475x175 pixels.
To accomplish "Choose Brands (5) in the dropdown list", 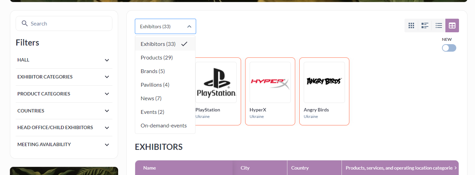I will (153, 71).
